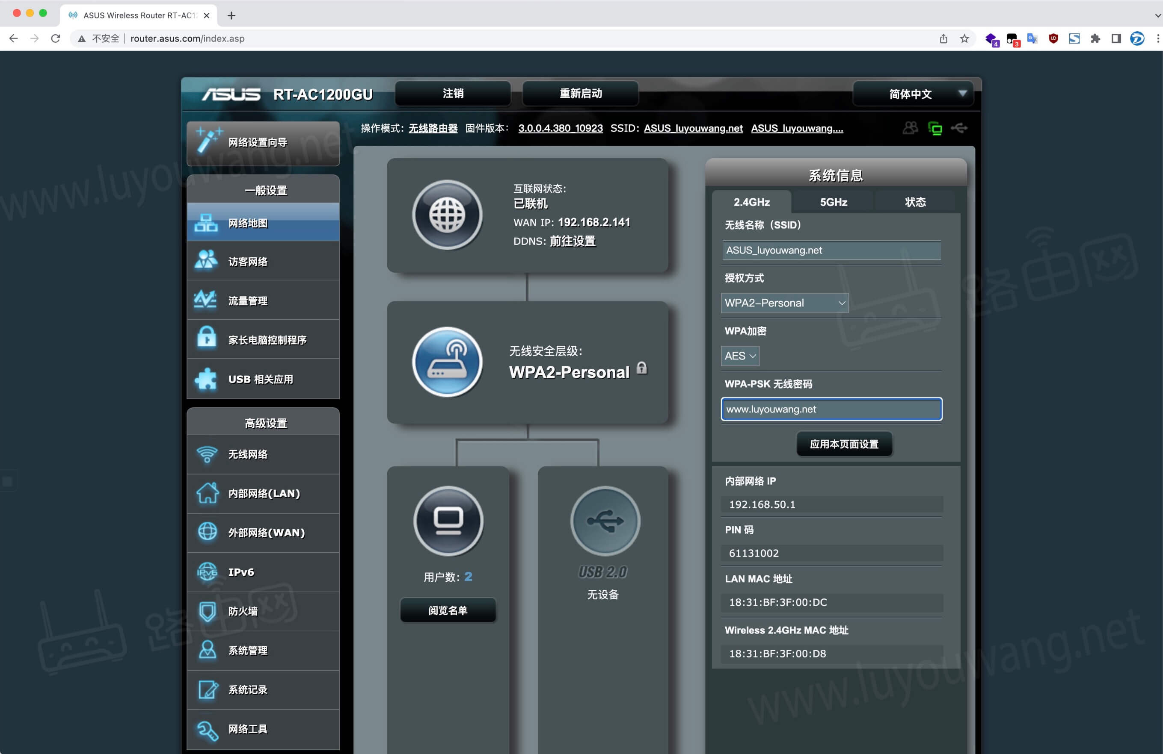
Task: Expand the 授权方式 WPA2-Personal dropdown
Action: click(x=784, y=303)
